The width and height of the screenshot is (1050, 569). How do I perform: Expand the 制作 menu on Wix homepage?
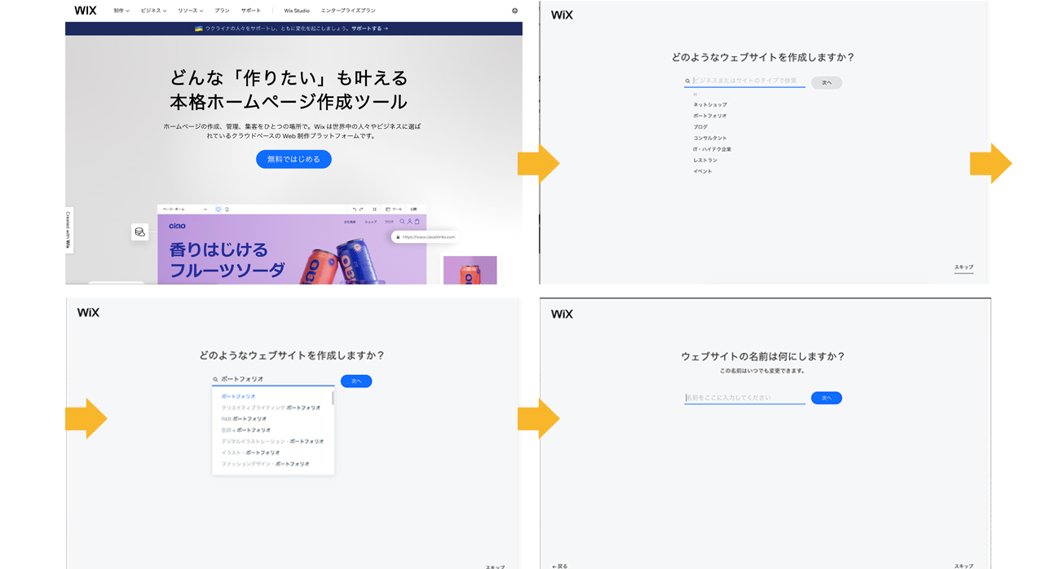pyautogui.click(x=121, y=11)
